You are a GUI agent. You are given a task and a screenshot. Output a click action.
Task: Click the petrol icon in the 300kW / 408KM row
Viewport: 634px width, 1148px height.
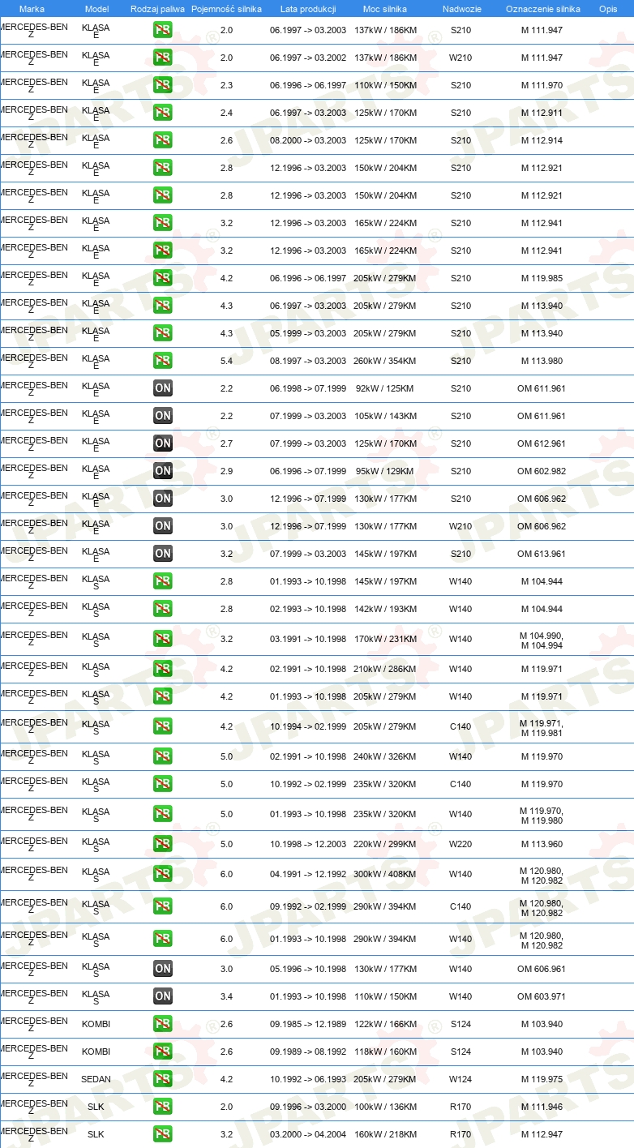coord(163,874)
